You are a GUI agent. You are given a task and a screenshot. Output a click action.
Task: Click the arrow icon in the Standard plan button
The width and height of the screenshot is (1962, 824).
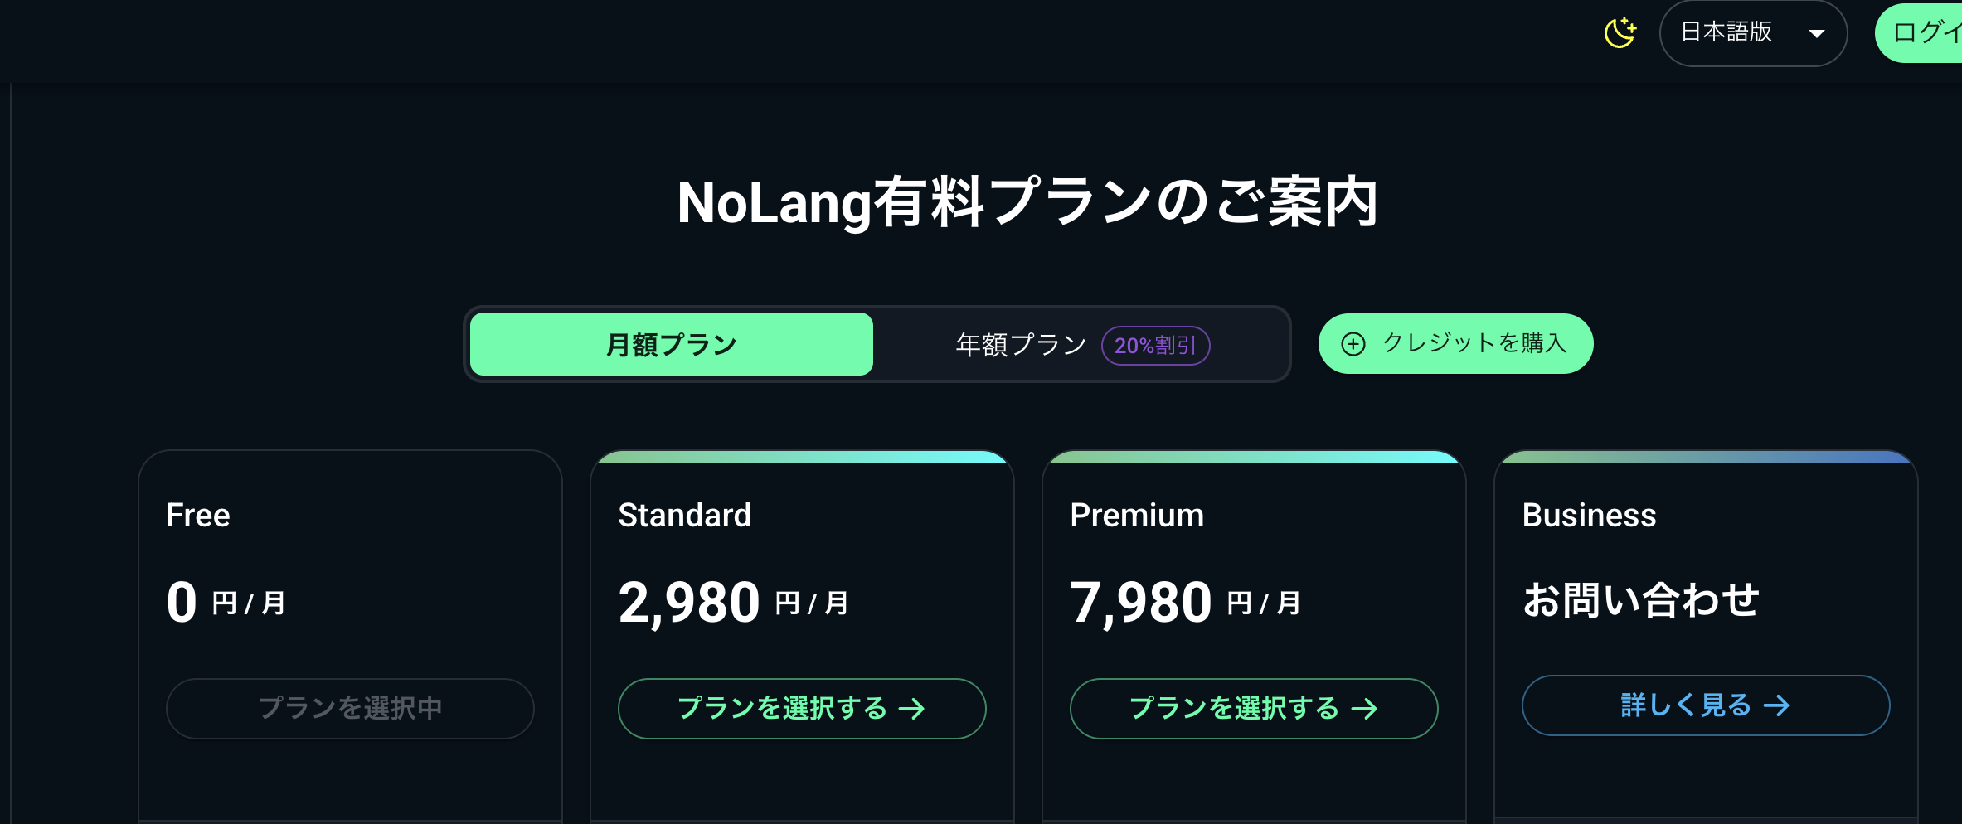point(912,709)
